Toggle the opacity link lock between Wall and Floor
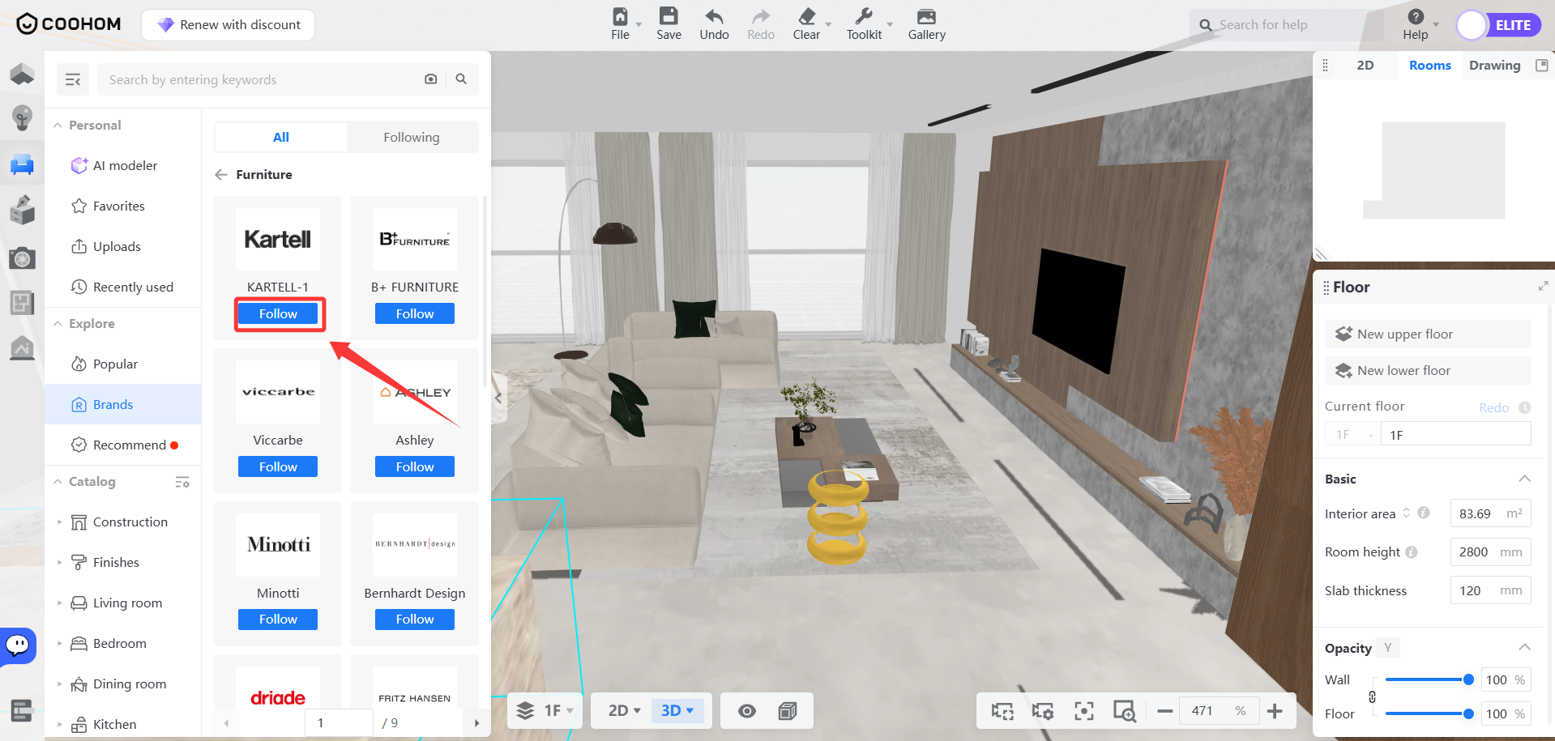 (1372, 696)
